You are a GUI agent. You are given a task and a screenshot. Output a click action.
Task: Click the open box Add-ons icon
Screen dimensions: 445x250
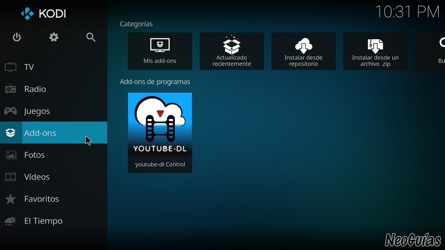point(10,133)
